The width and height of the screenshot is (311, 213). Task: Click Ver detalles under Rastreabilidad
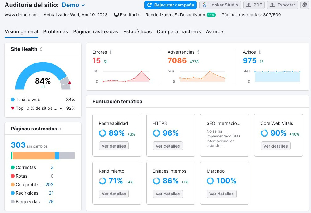click(x=114, y=146)
